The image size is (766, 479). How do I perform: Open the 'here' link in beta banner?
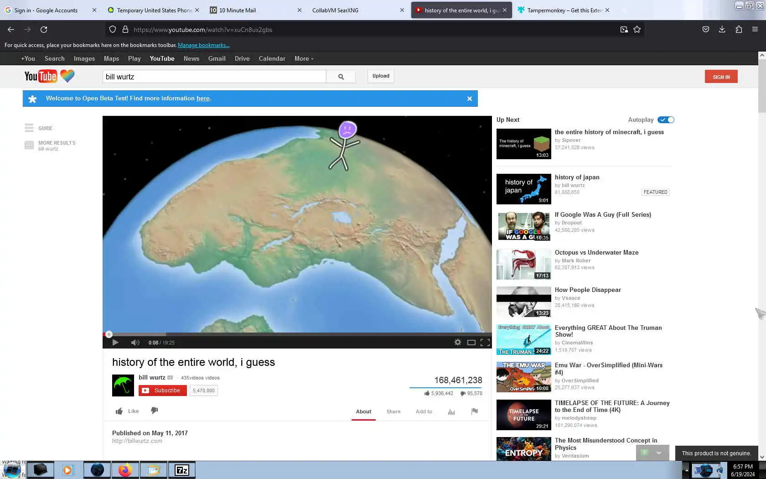tap(203, 99)
